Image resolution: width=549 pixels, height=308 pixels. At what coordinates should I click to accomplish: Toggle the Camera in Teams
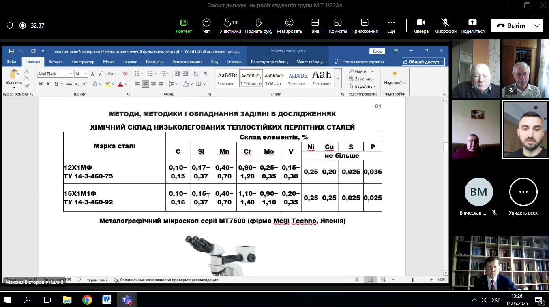point(421,25)
